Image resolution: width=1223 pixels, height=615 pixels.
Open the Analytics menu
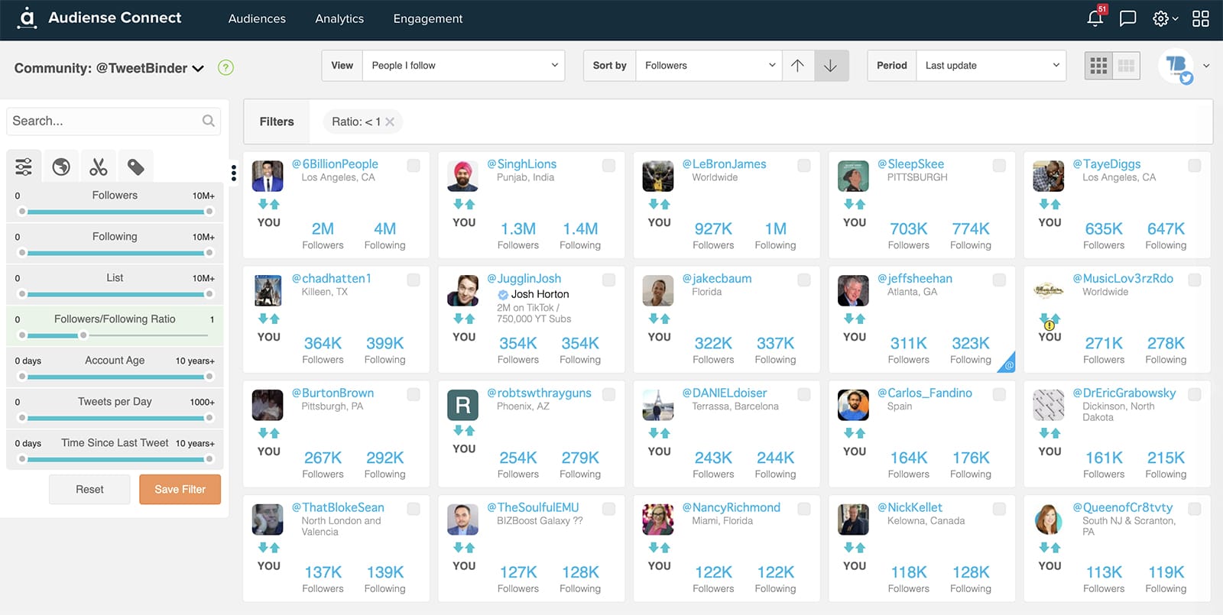coord(339,18)
